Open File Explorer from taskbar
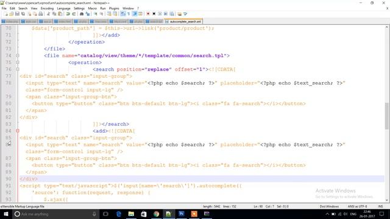This screenshot has height=219, width=390. (131, 214)
